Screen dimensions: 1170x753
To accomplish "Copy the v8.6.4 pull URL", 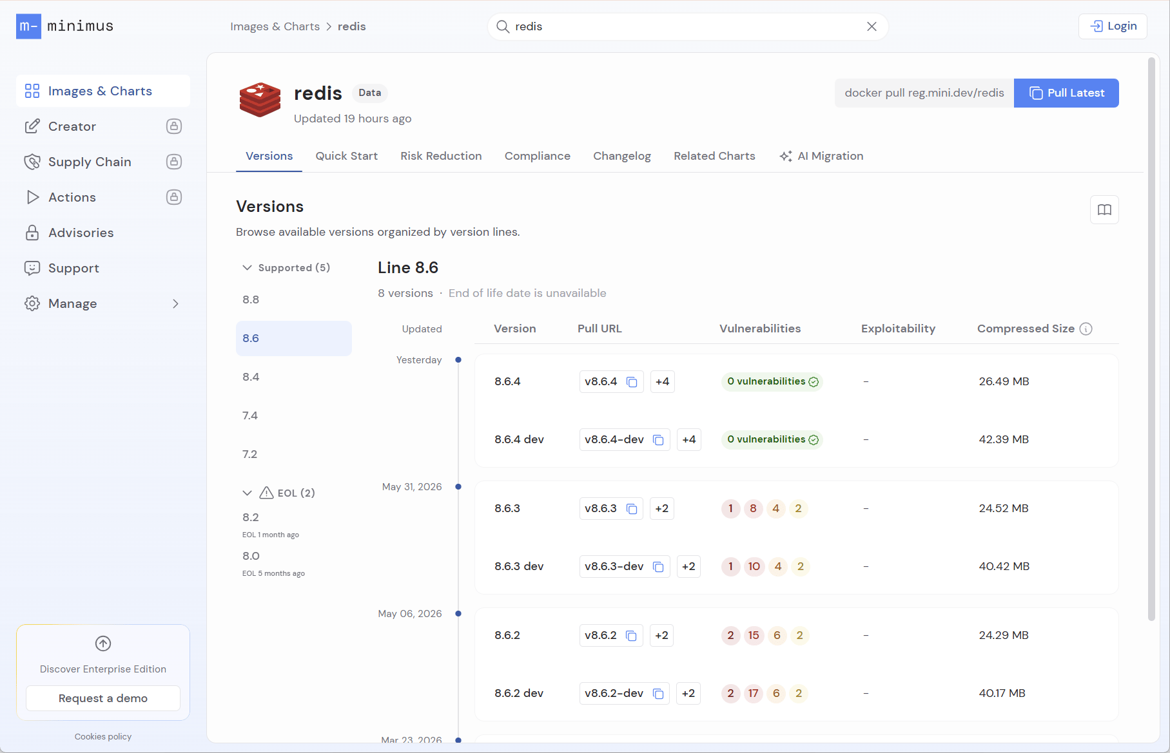I will 632,382.
